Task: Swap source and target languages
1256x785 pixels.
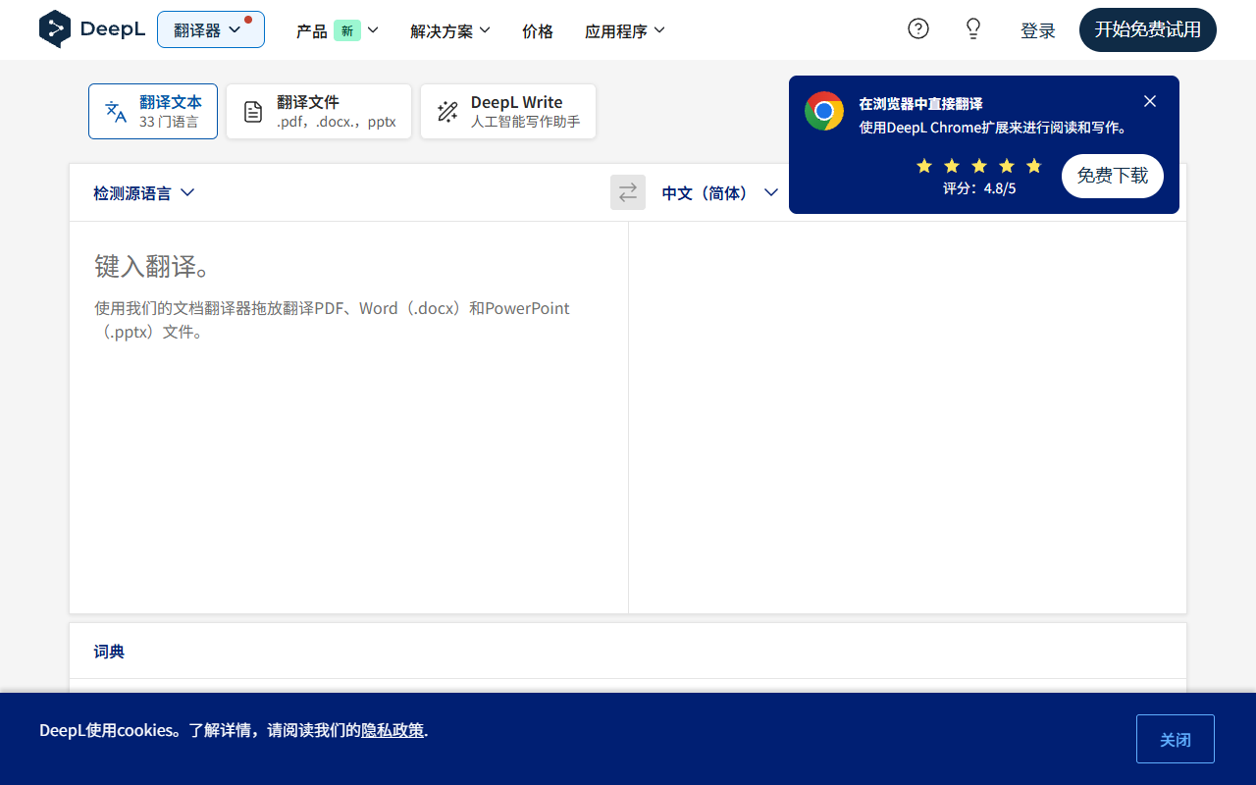Action: click(628, 192)
